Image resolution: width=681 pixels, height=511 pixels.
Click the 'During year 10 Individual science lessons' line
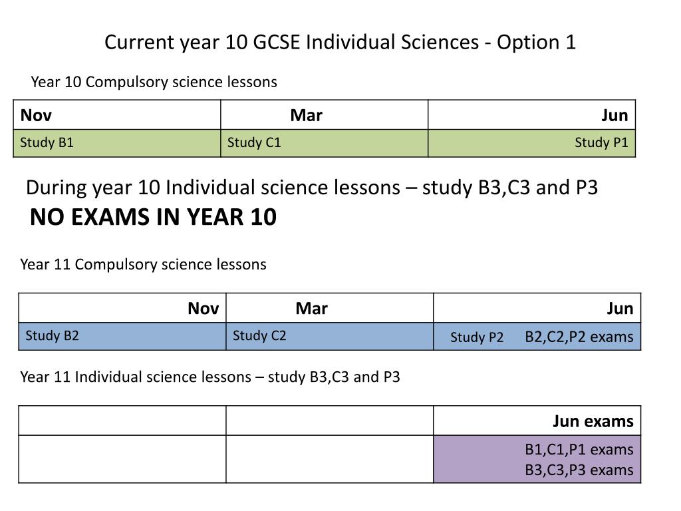312,188
